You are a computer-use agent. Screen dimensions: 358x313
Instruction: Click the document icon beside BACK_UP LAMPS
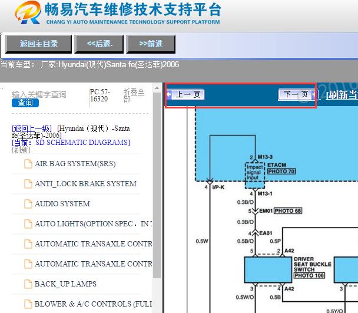tap(28, 284)
